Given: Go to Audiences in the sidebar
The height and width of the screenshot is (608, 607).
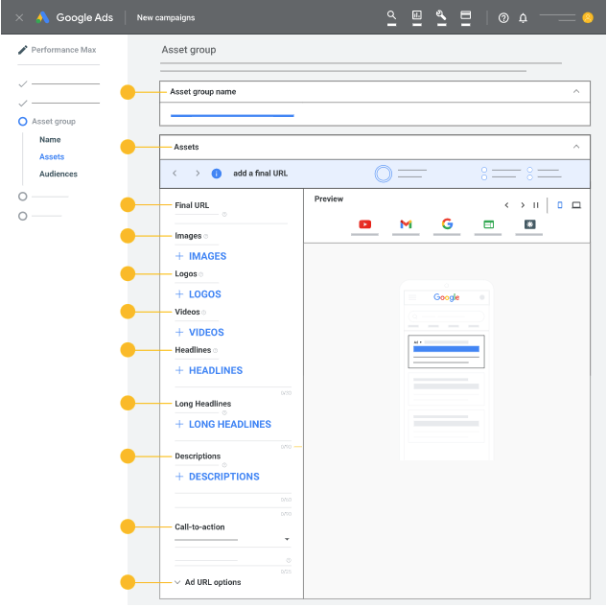Looking at the screenshot, I should 58,175.
